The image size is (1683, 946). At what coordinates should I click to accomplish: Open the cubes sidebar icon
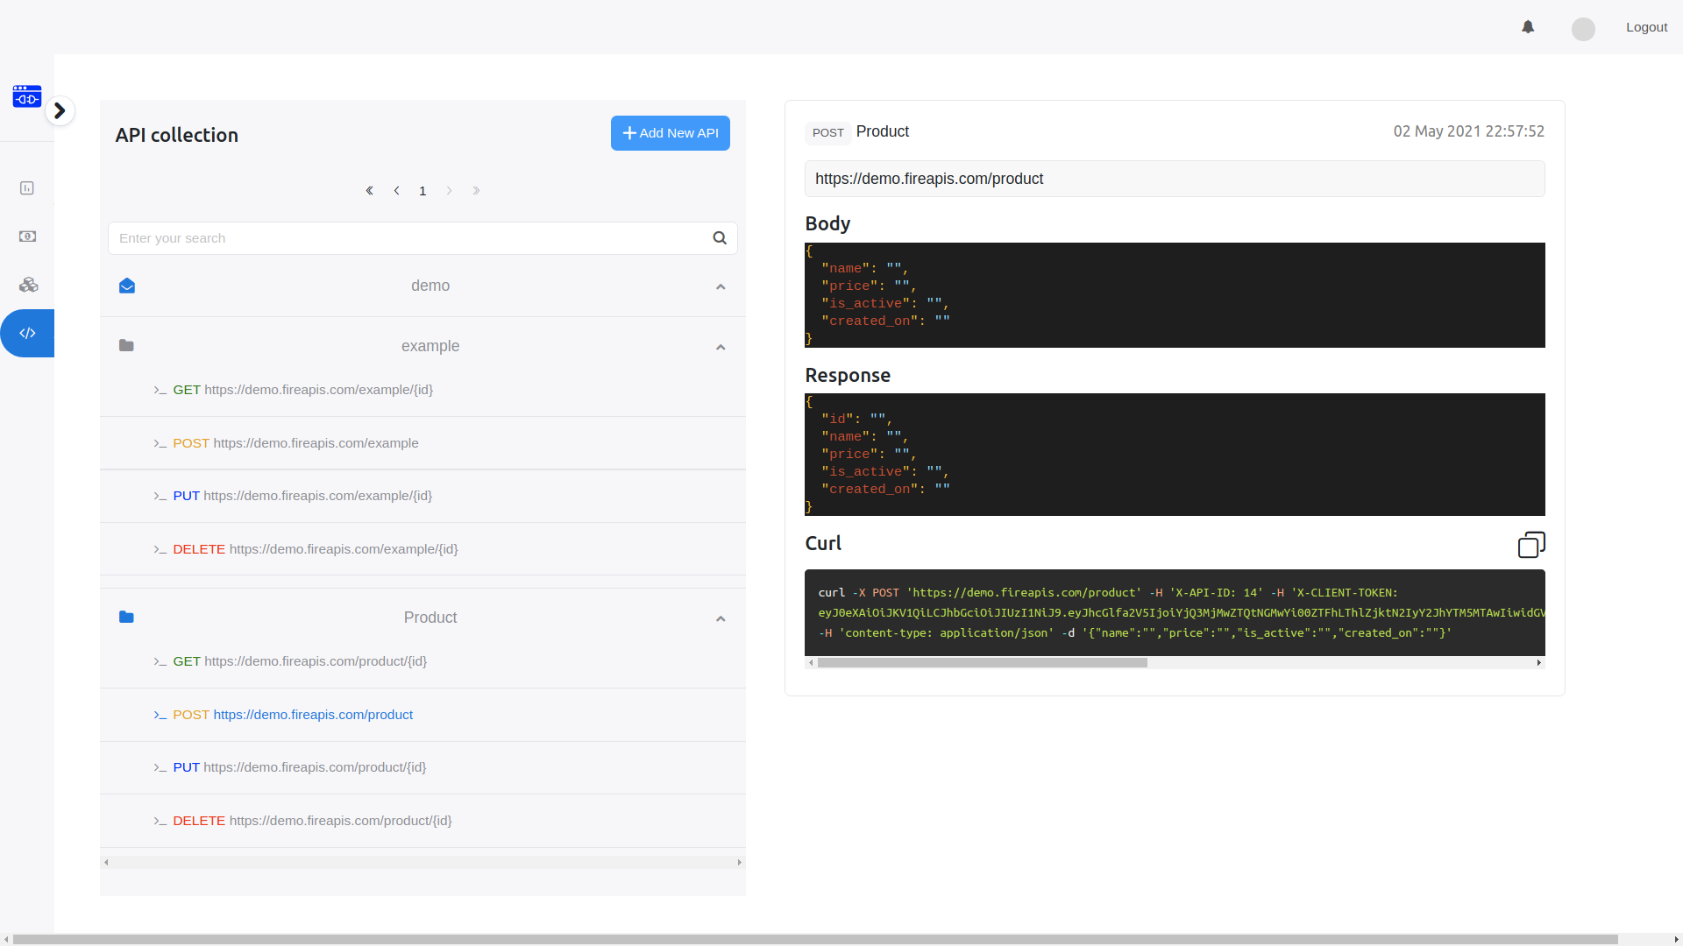28,285
